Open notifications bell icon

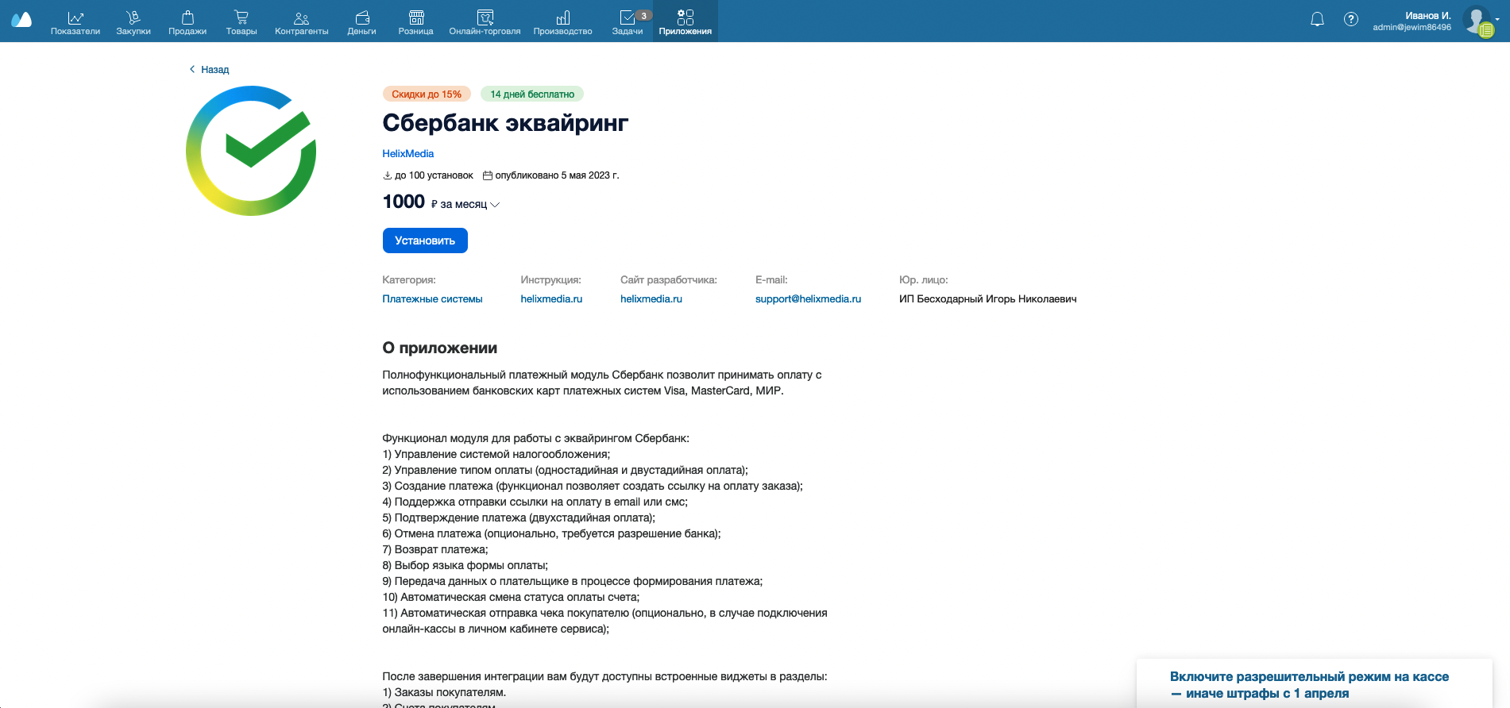click(x=1317, y=19)
